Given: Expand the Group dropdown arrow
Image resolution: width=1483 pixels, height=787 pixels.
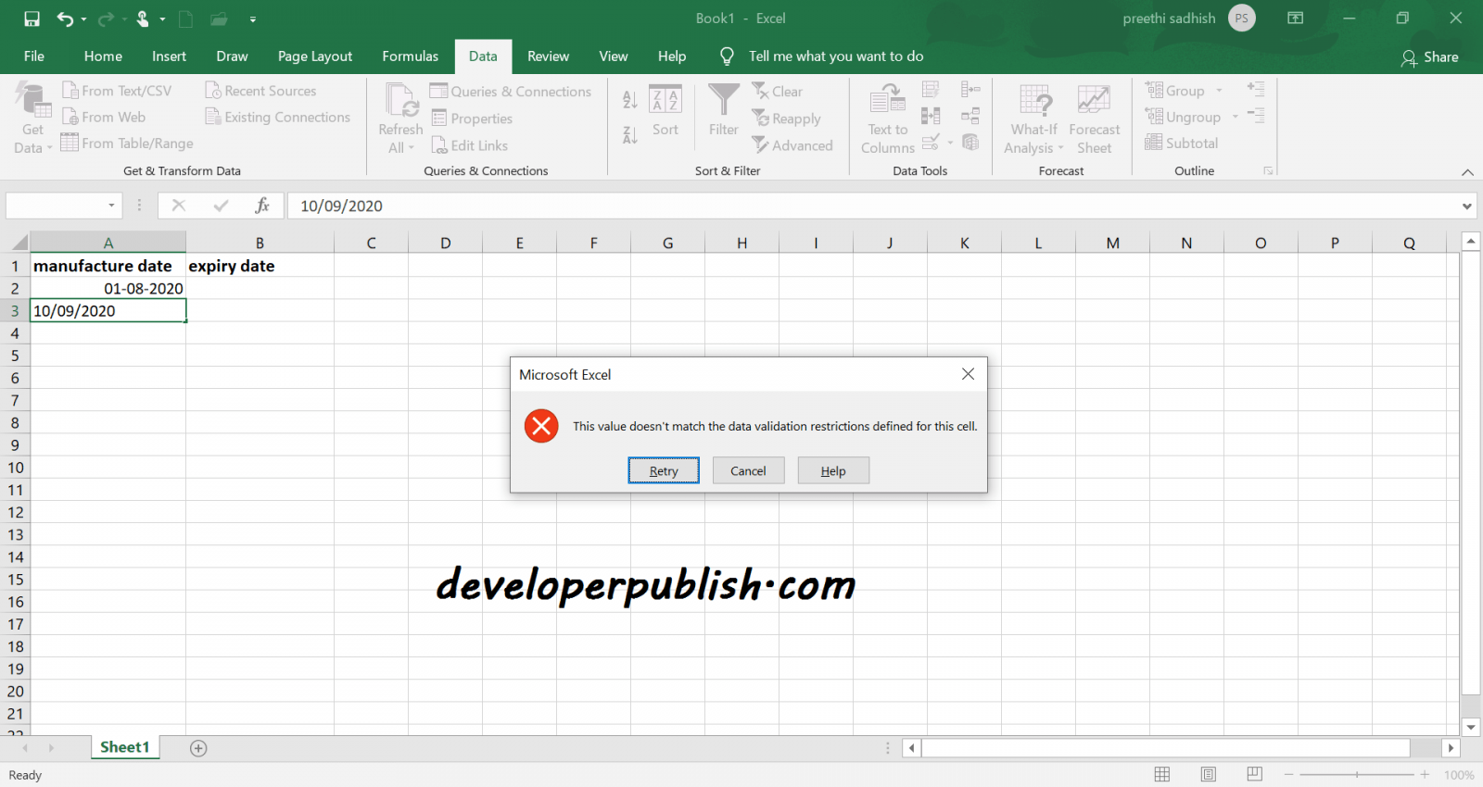Looking at the screenshot, I should click(1219, 91).
